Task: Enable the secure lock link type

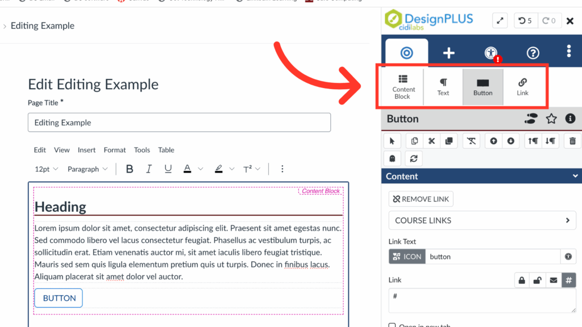Action: click(x=522, y=280)
